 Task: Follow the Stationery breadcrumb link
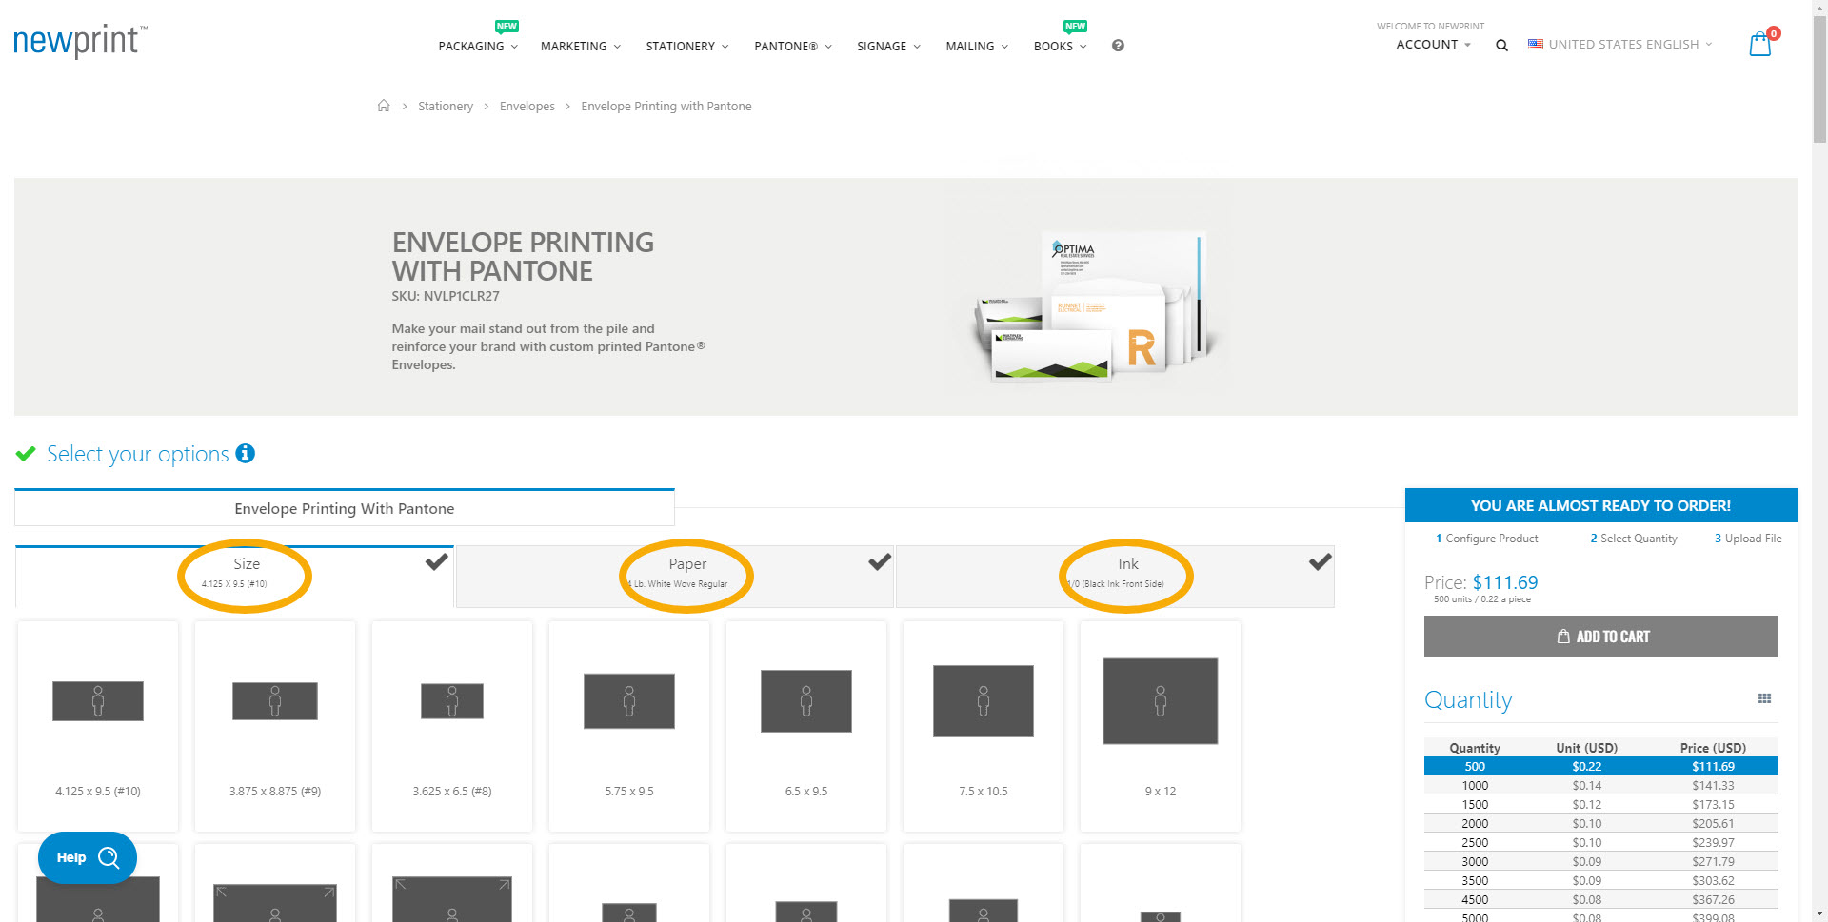[x=446, y=106]
